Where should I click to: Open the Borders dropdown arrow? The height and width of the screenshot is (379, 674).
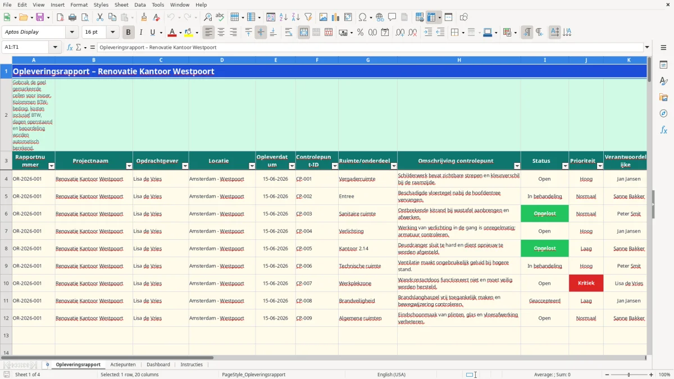(462, 33)
